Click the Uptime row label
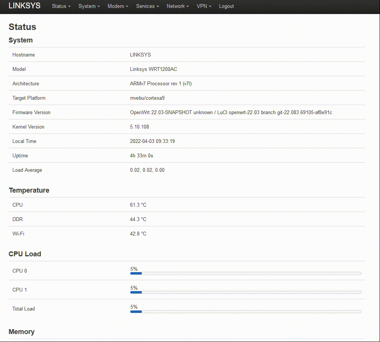Image resolution: width=380 pixels, height=342 pixels. (x=20, y=156)
